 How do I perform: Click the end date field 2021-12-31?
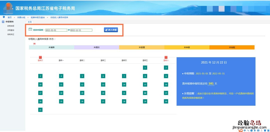[x=81, y=30]
